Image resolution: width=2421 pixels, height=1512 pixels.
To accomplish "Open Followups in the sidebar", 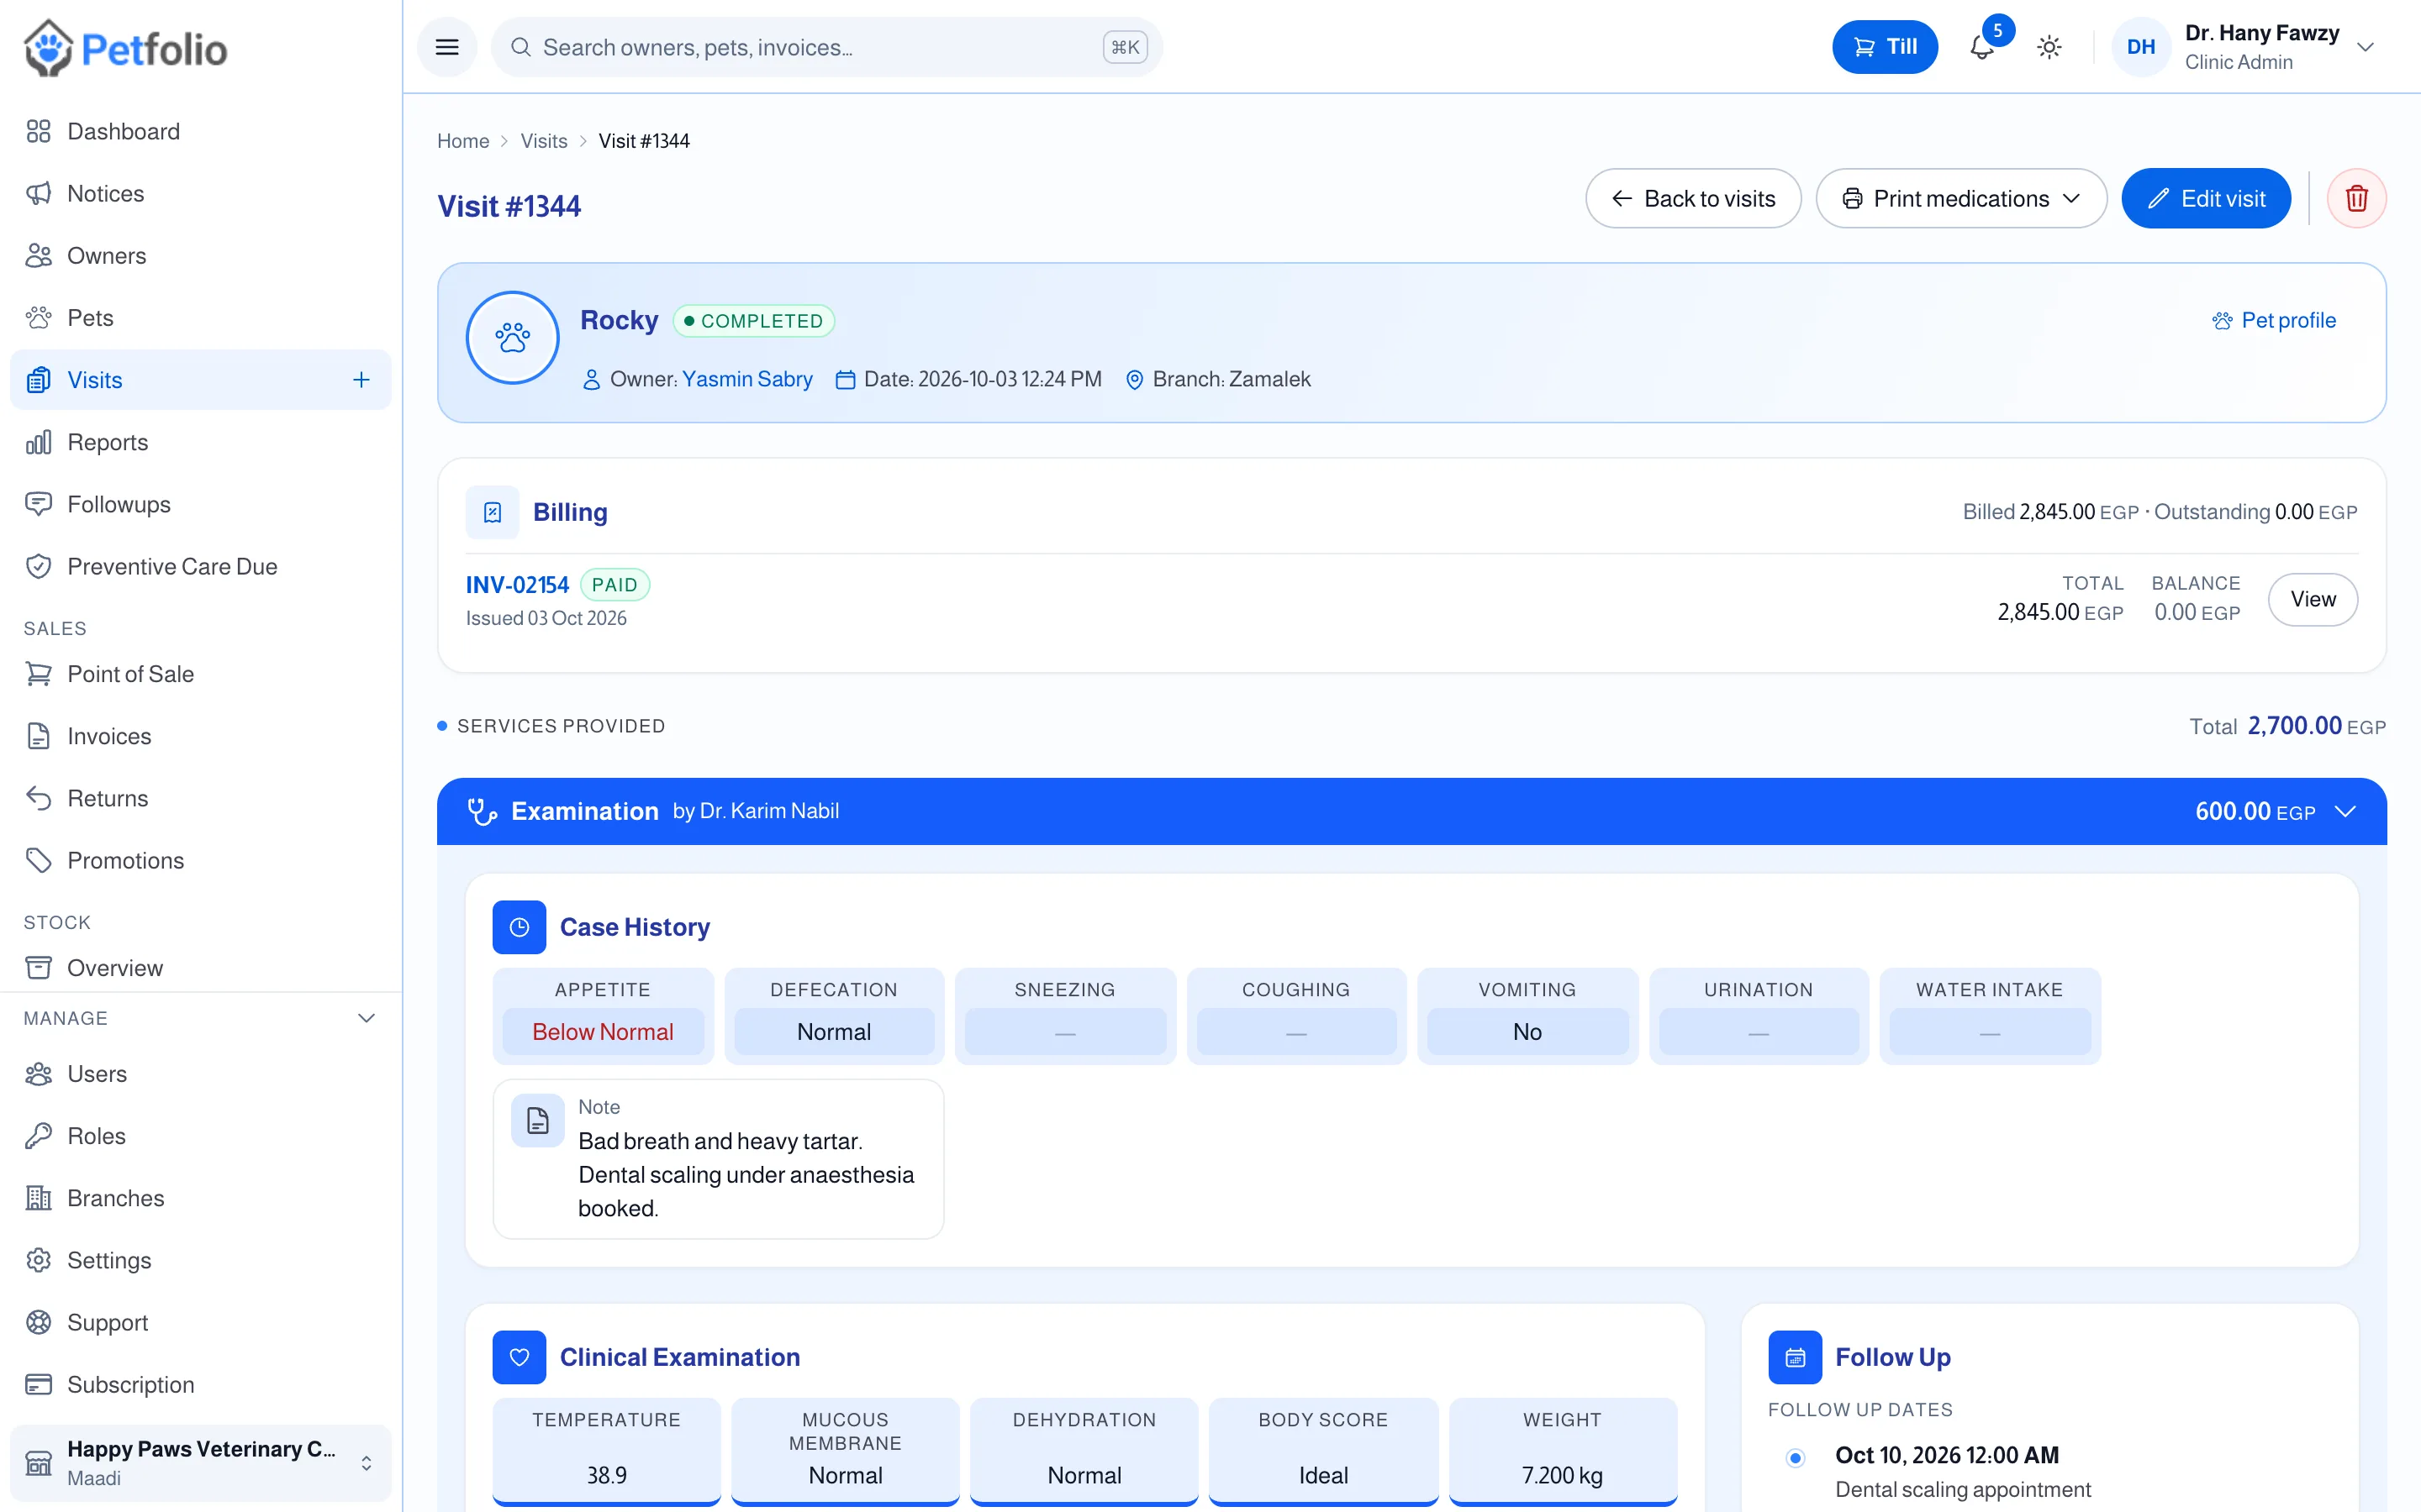I will (x=200, y=504).
